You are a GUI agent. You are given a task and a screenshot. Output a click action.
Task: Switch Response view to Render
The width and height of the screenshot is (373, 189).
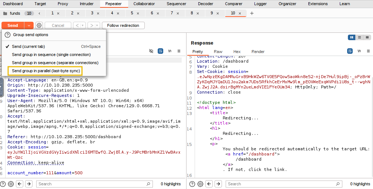click(258, 52)
